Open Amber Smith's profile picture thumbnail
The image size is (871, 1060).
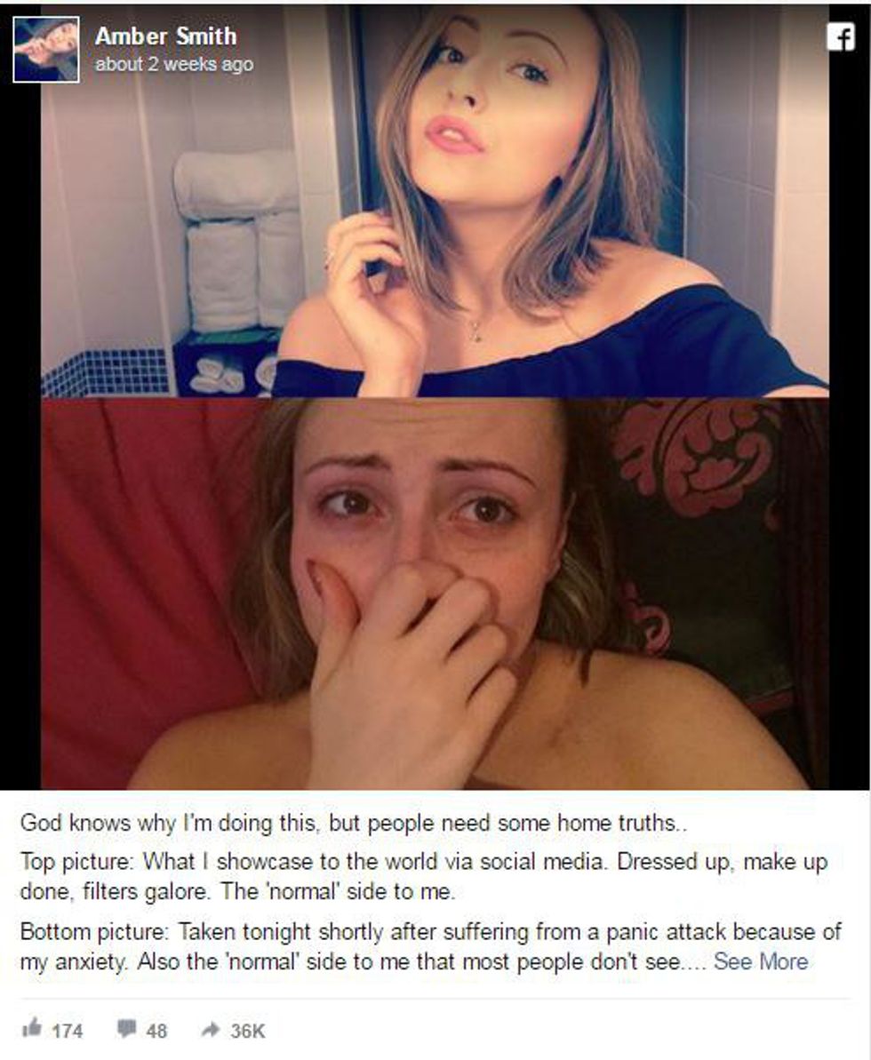click(46, 50)
